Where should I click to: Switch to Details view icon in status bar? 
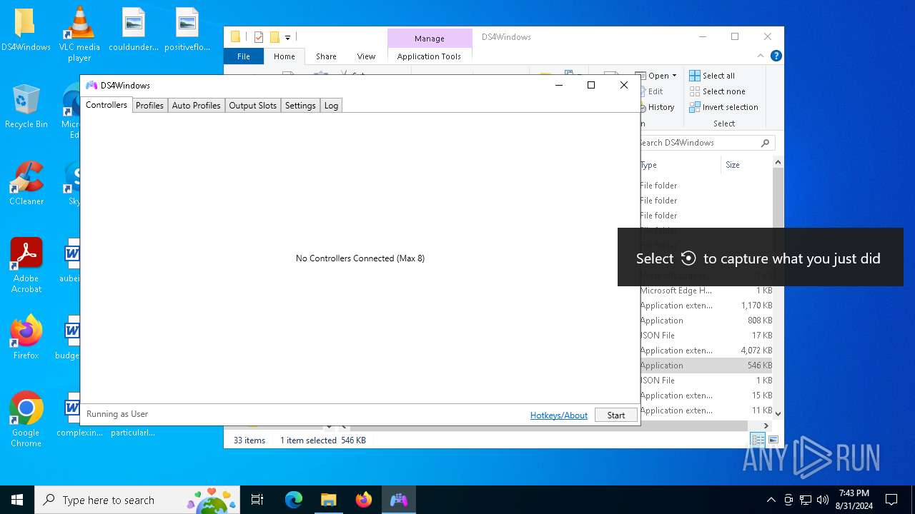(758, 440)
